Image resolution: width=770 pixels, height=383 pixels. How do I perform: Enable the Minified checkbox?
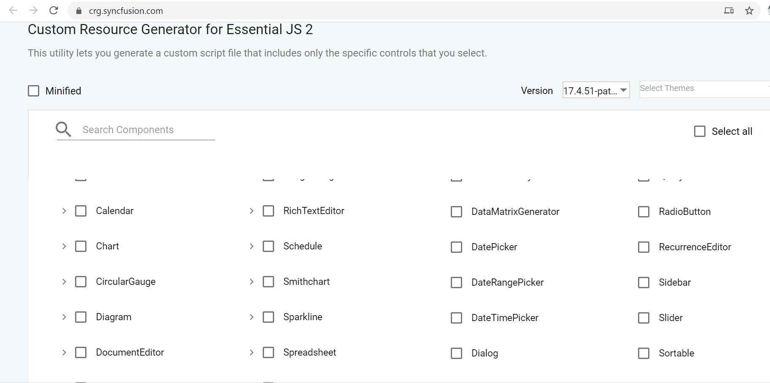coord(34,91)
